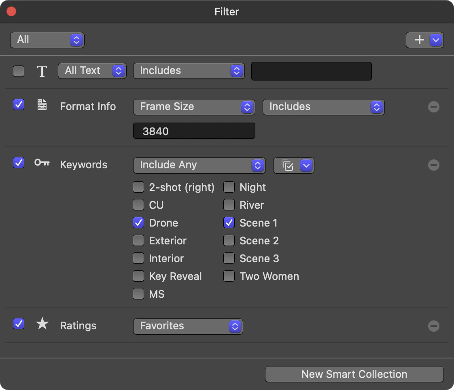
Task: Check the CU keyword
Action: (x=138, y=205)
